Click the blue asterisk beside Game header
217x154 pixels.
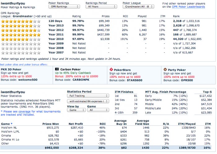pyautogui.click(x=11, y=124)
